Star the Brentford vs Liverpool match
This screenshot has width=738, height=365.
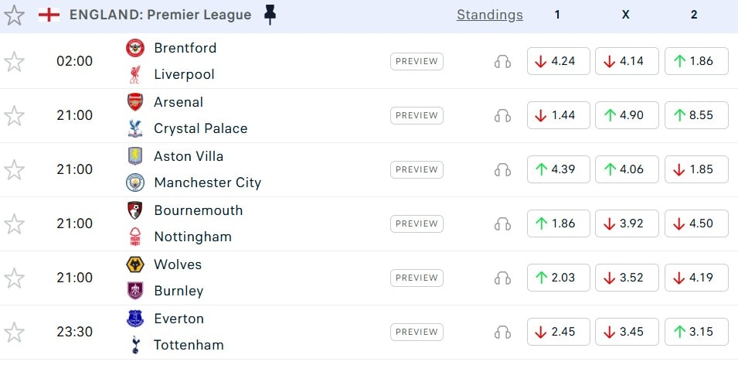coord(15,61)
